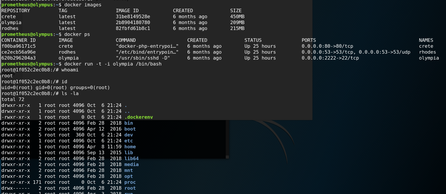Click the /usr/sbin/sshd -D command text

click(x=143, y=58)
